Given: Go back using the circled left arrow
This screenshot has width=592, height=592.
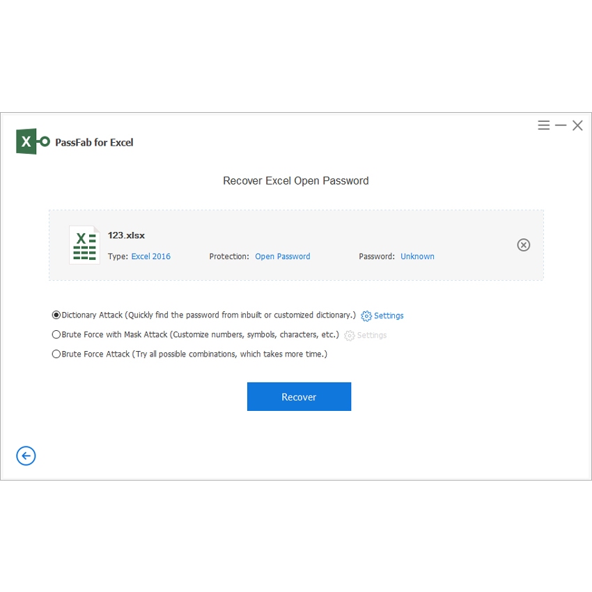Looking at the screenshot, I should pos(26,455).
